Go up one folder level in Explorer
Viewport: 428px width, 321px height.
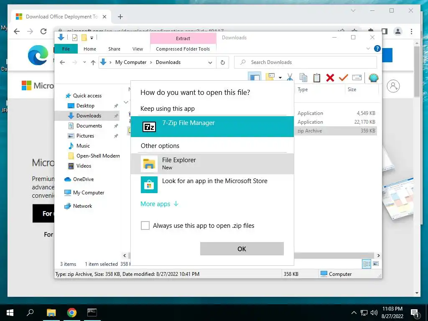point(93,63)
